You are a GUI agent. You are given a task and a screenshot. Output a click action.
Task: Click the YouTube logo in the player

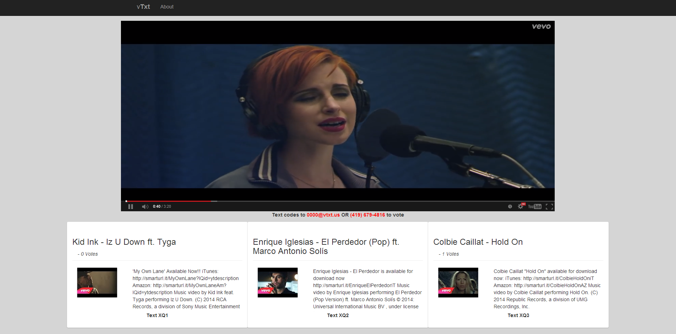point(535,207)
